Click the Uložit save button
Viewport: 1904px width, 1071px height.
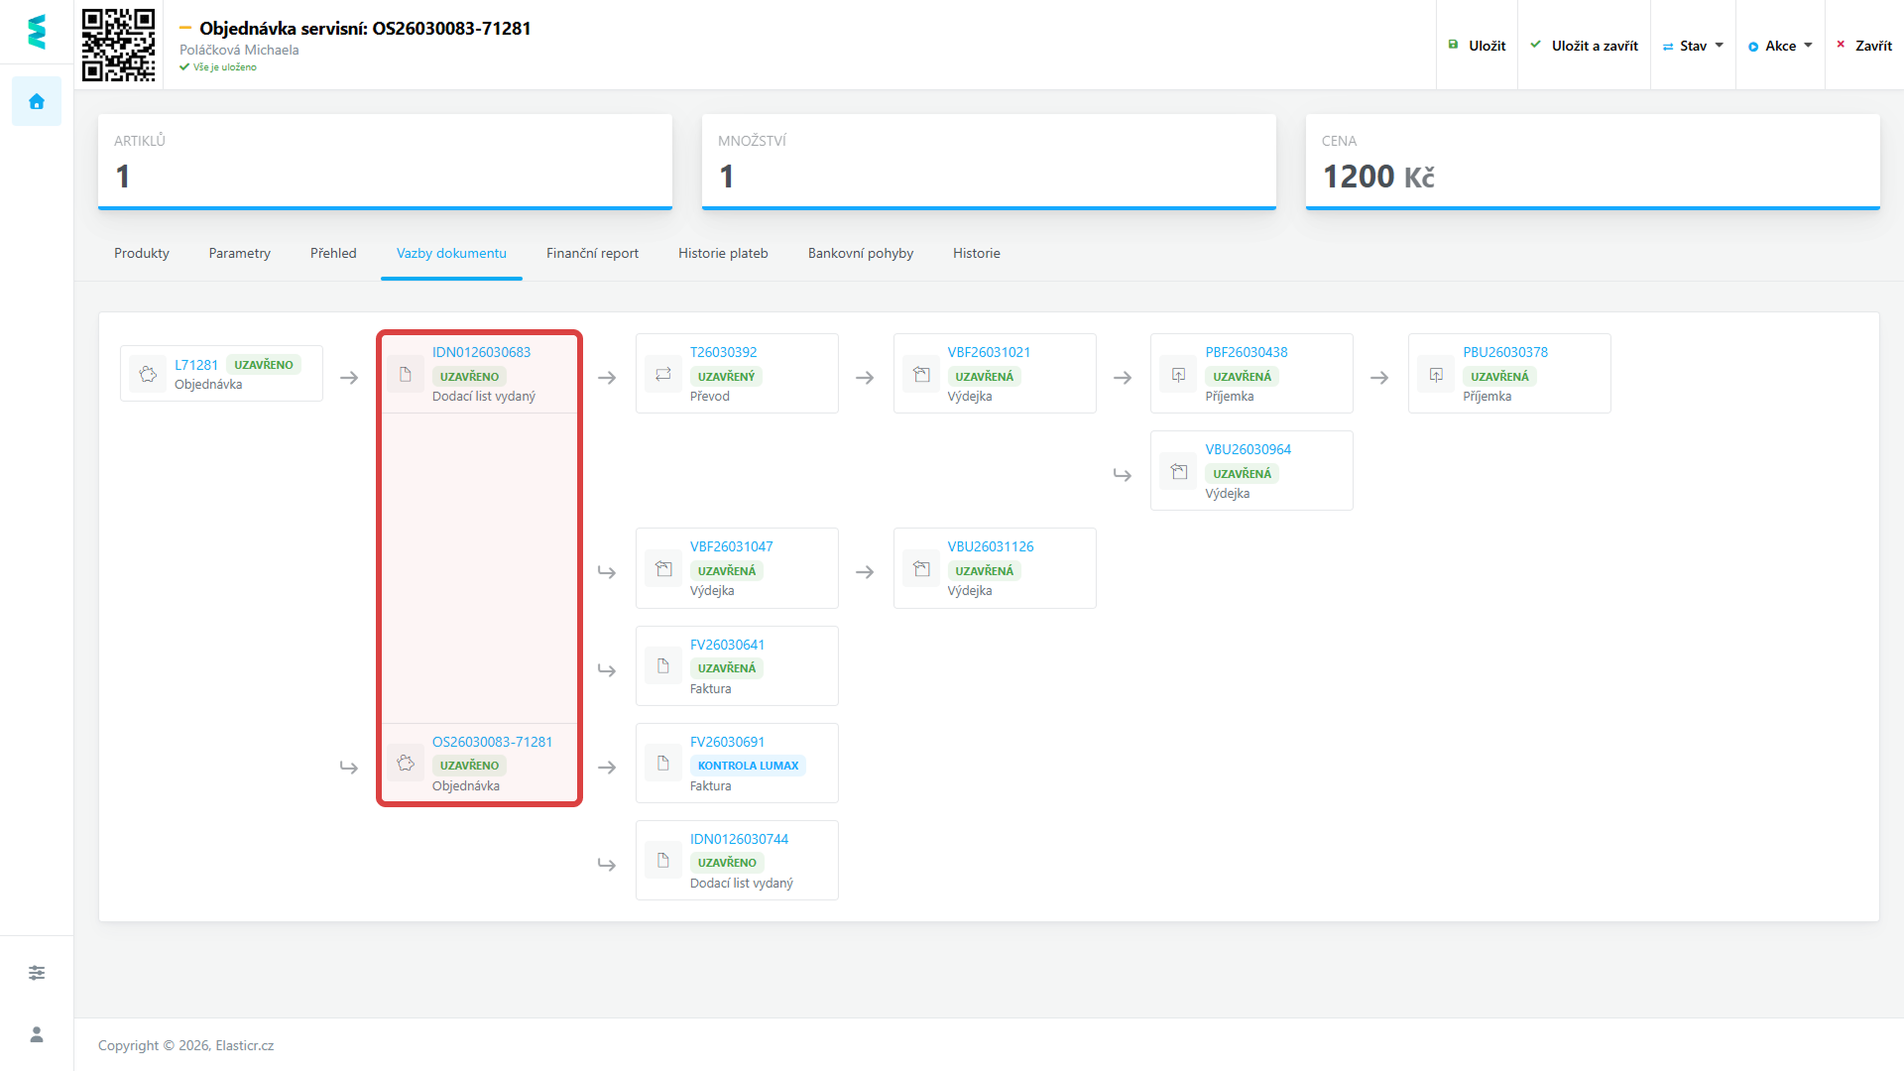(1477, 46)
